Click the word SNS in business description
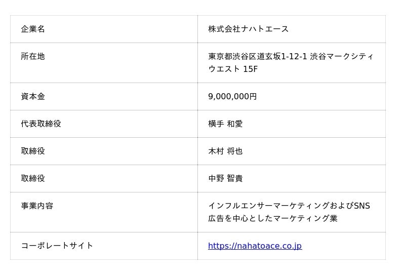The width and height of the screenshot is (405, 275). coord(361,206)
